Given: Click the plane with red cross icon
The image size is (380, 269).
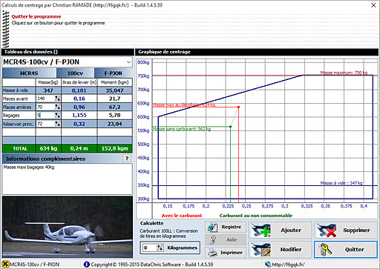Looking at the screenshot, I should (x=327, y=230).
